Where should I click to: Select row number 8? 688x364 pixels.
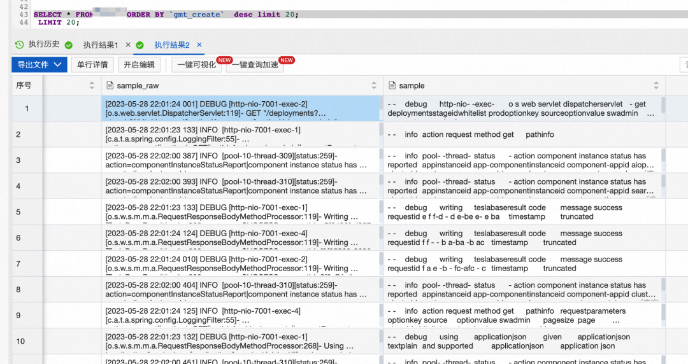[27, 290]
